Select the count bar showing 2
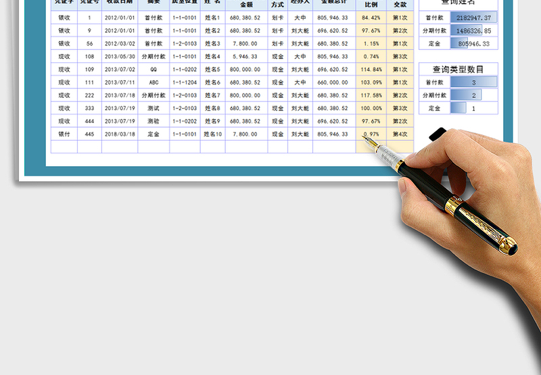 (x=473, y=95)
